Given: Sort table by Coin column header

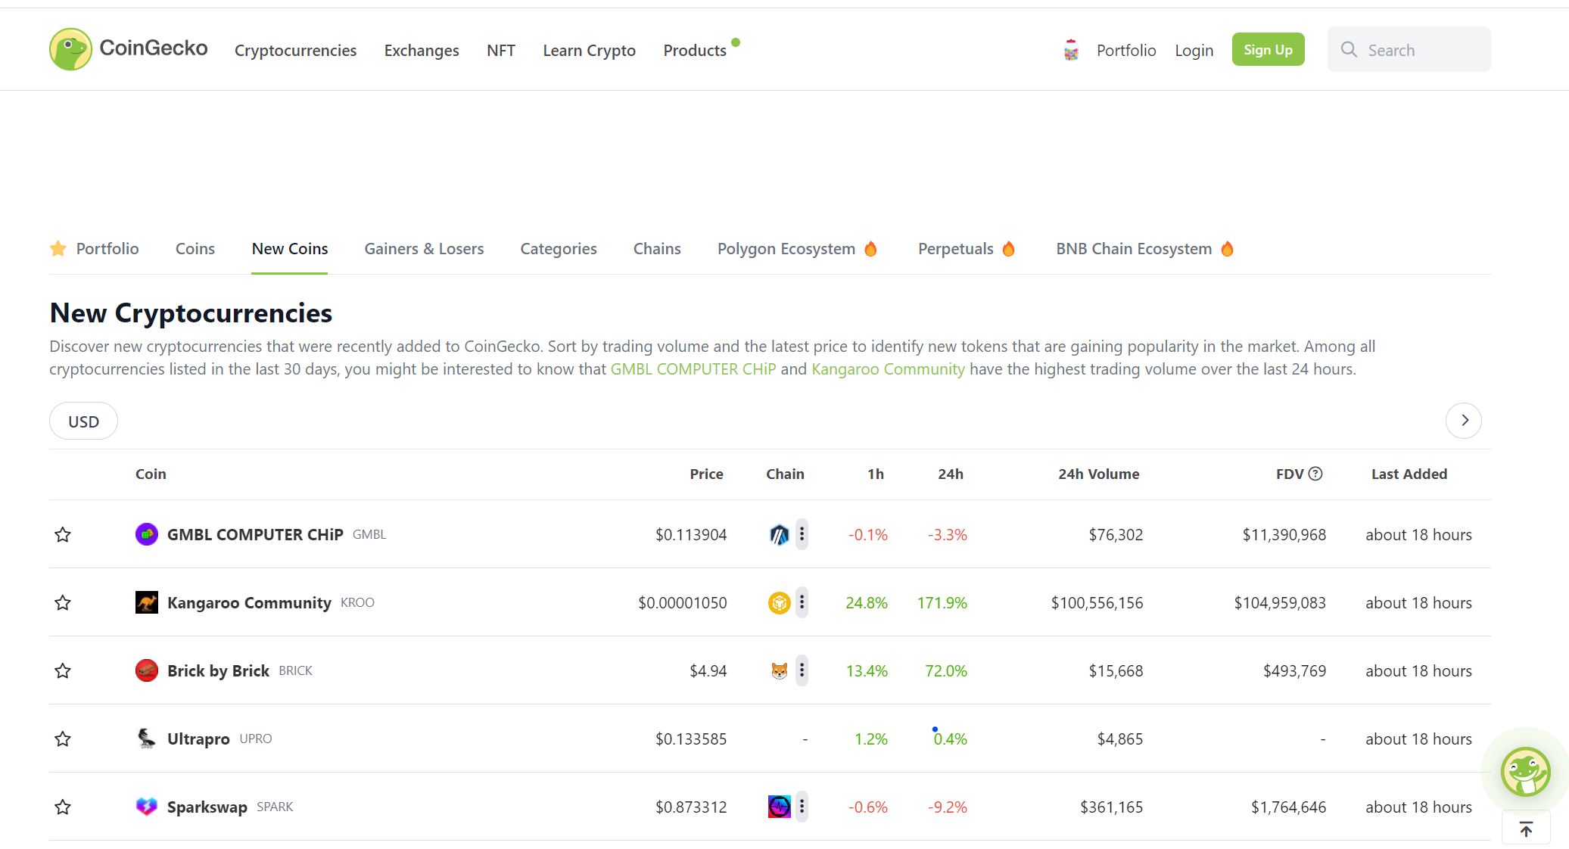Looking at the screenshot, I should [x=151, y=474].
